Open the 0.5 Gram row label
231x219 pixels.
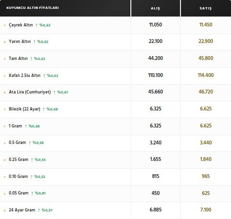point(17,143)
